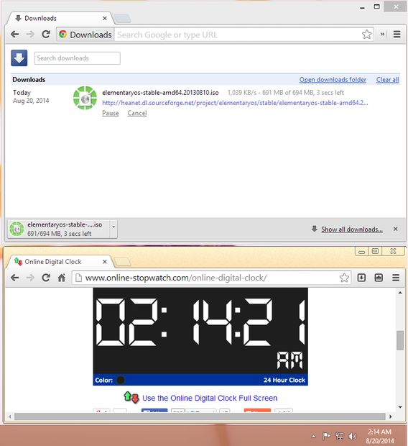Click the Search downloads field
This screenshot has height=446, width=408.
pyautogui.click(x=78, y=58)
